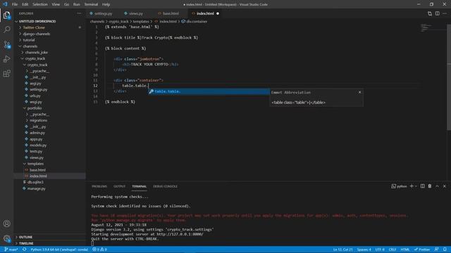Click the Python interpreter selector in status bar
Screen dimensions: 451x253
pos(59,249)
